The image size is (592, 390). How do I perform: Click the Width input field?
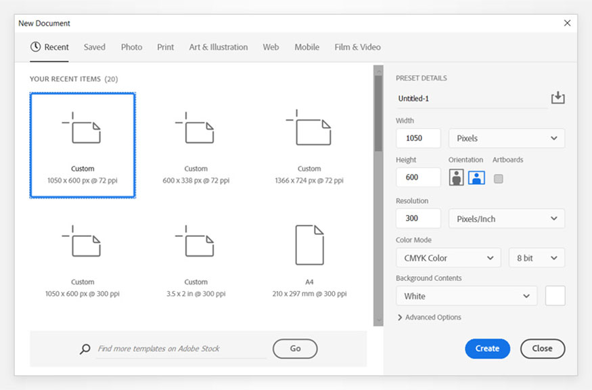click(418, 138)
